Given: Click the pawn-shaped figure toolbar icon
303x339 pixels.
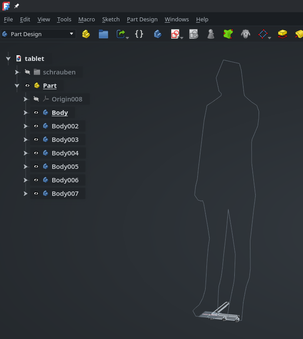Looking at the screenshot, I should [211, 34].
